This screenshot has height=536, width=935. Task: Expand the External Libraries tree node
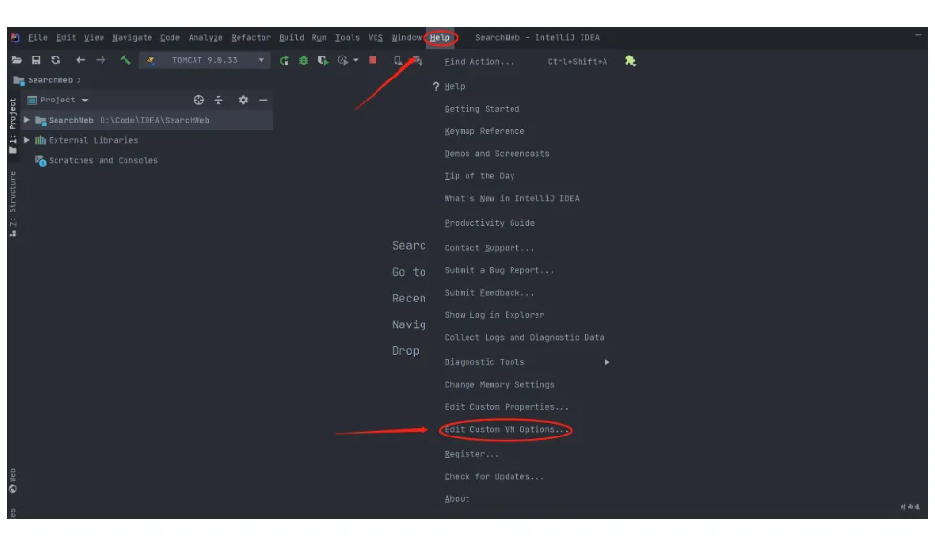point(26,140)
